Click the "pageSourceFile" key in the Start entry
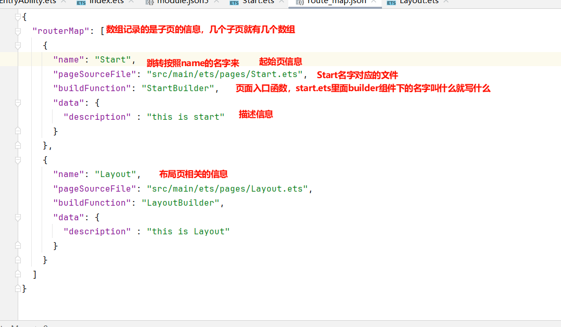The image size is (561, 327). coord(95,74)
